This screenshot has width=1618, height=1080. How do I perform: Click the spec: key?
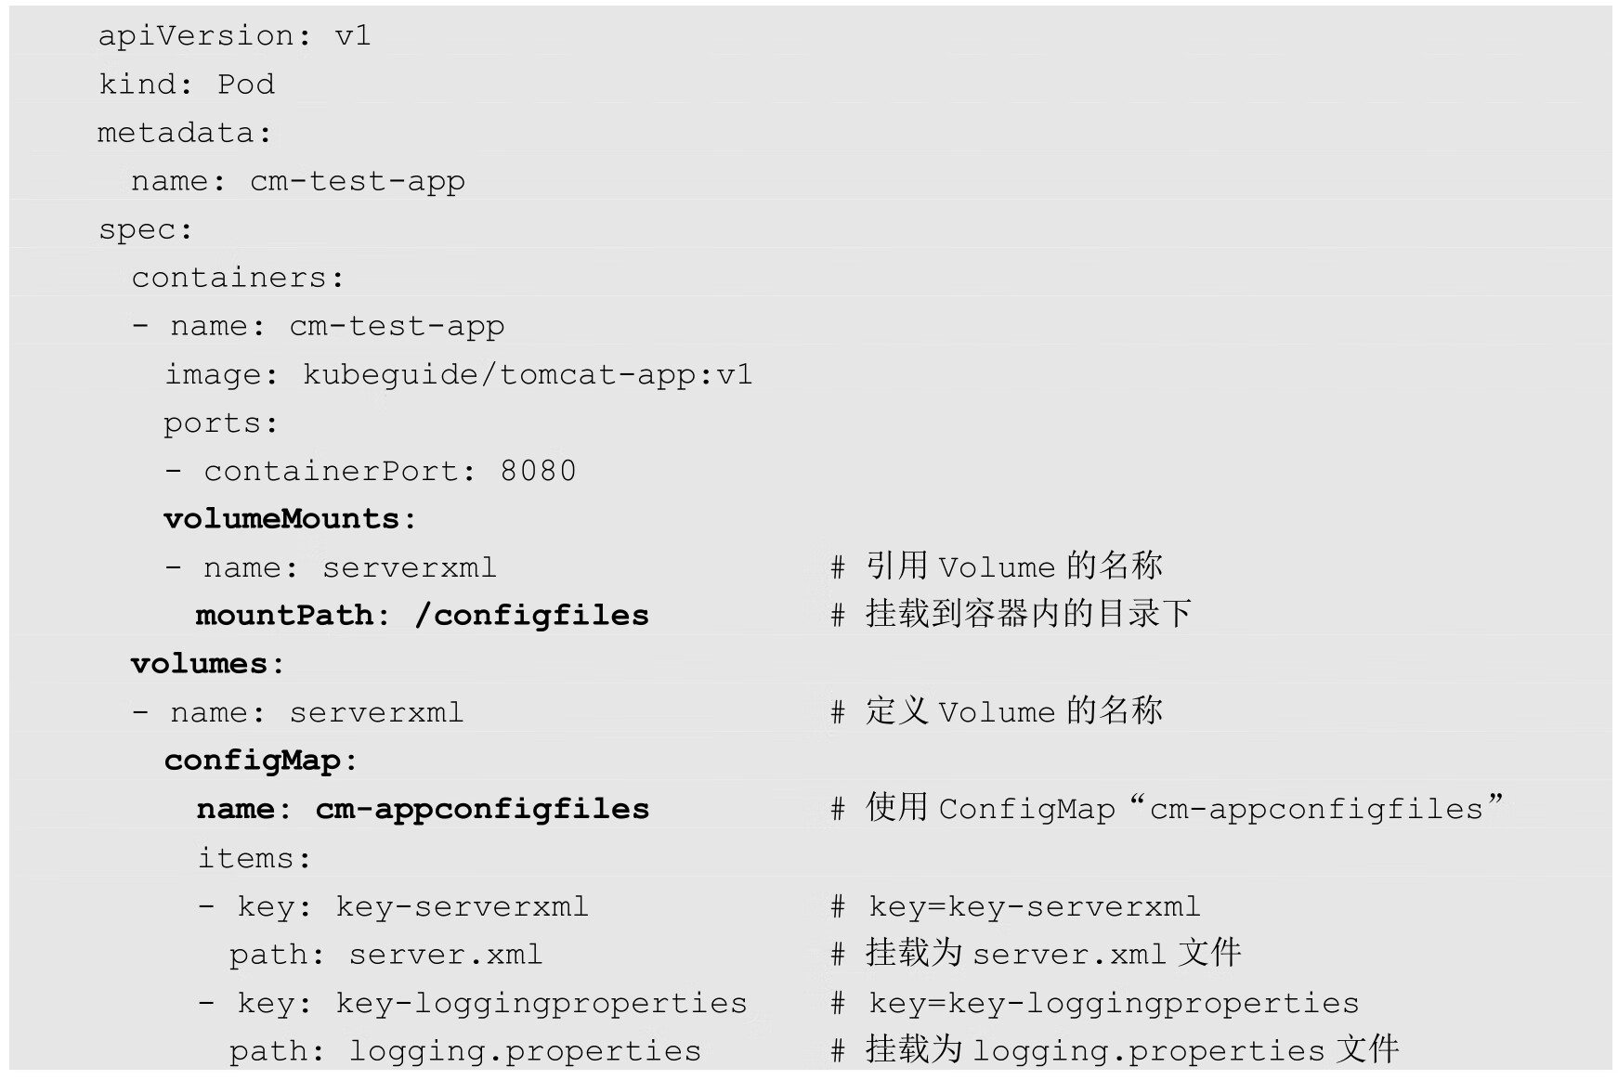coord(145,229)
